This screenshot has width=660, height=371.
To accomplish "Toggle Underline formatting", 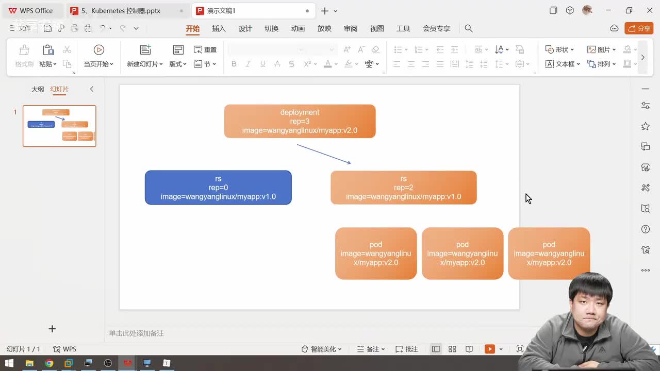I will coord(262,64).
